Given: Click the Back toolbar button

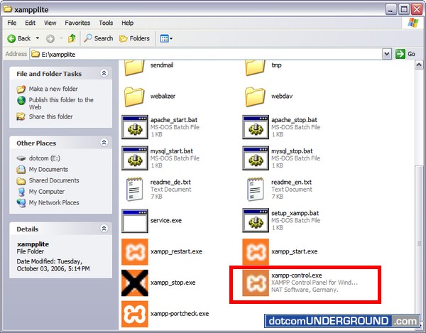Looking at the screenshot, I should [x=19, y=38].
